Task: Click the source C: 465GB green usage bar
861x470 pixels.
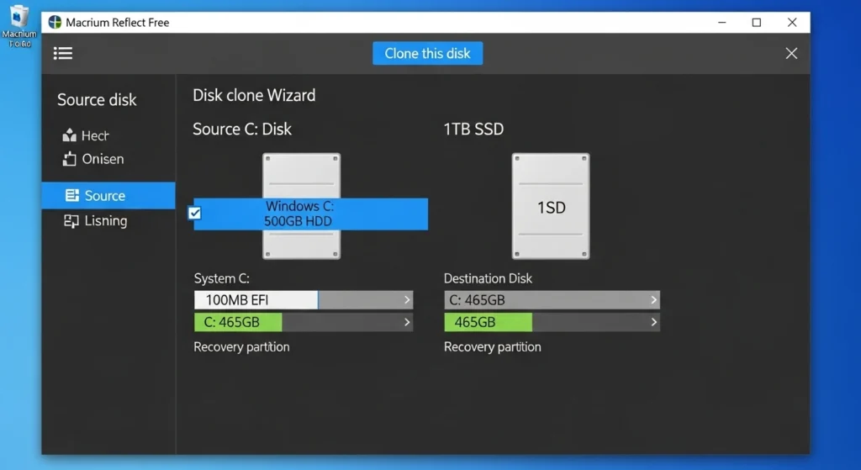Action: coord(238,322)
